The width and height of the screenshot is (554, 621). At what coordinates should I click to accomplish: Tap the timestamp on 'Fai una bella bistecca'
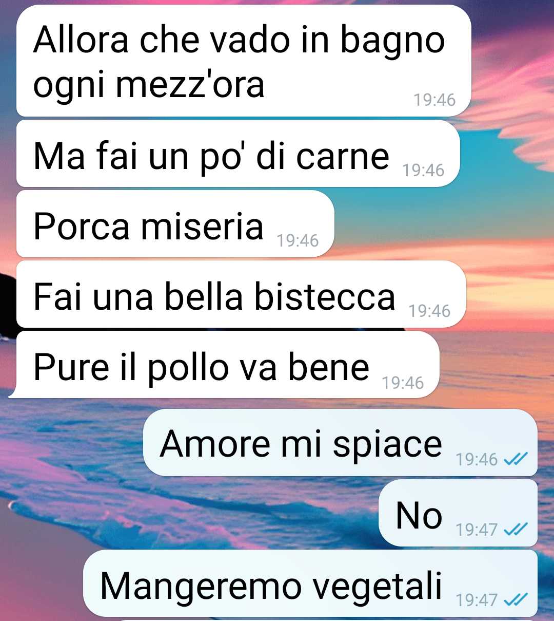click(x=429, y=311)
